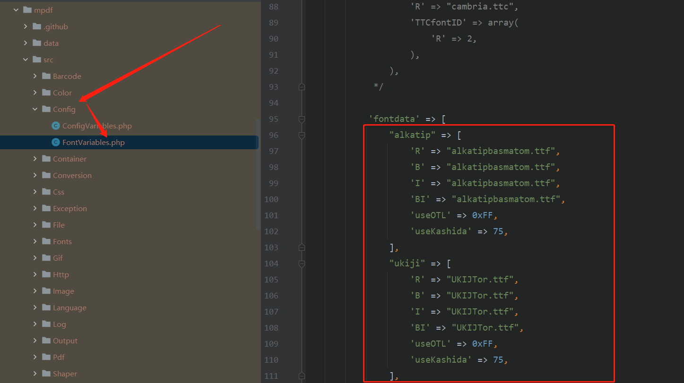Click the Language folder icon

[x=46, y=307]
